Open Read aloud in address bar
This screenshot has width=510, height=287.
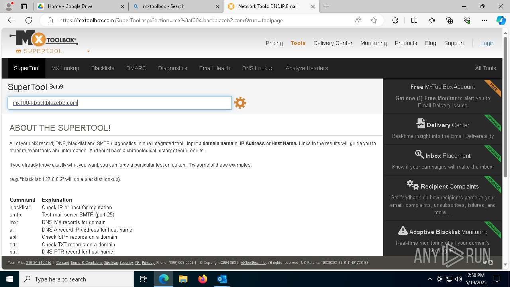point(358,20)
